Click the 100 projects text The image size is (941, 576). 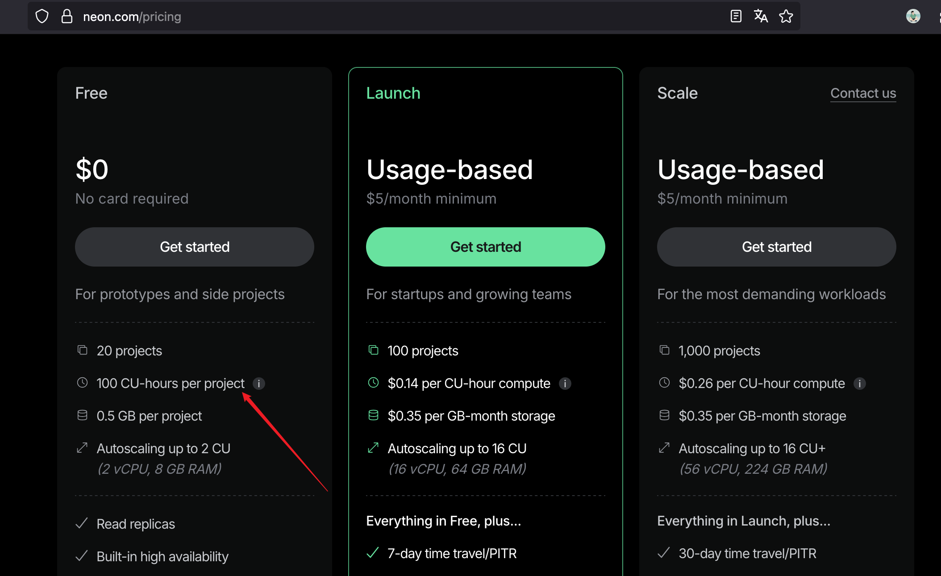[423, 351]
